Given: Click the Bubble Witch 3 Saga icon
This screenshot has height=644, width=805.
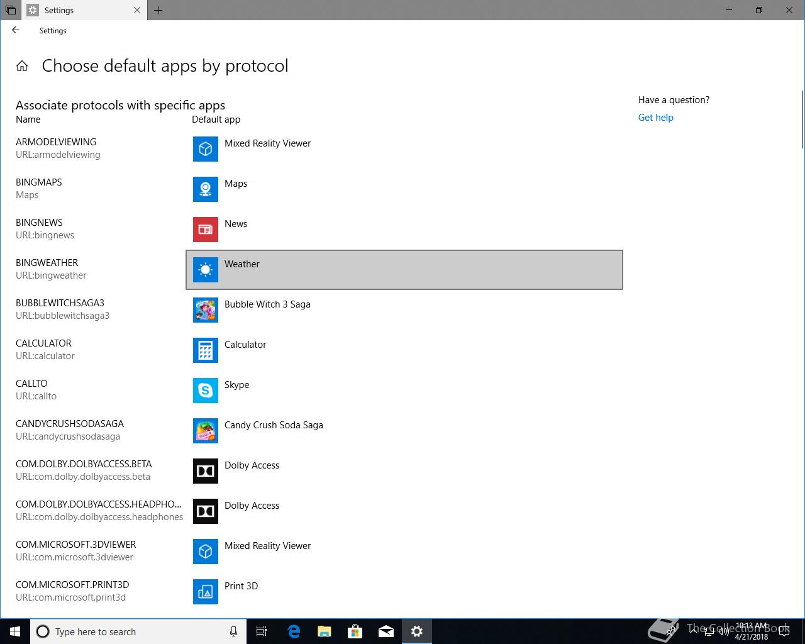Looking at the screenshot, I should [x=206, y=310].
